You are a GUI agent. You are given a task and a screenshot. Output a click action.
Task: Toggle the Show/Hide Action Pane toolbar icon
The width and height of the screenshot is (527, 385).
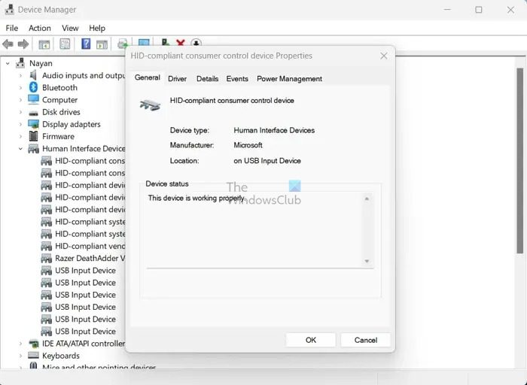[x=102, y=44]
